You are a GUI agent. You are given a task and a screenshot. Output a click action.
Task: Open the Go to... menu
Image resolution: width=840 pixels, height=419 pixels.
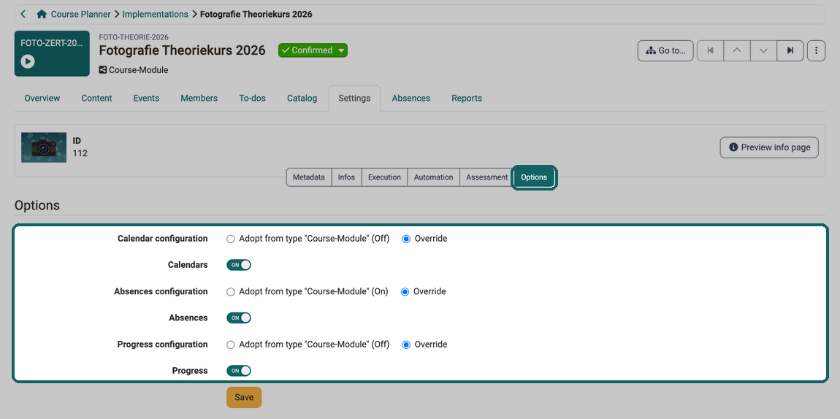tap(665, 51)
